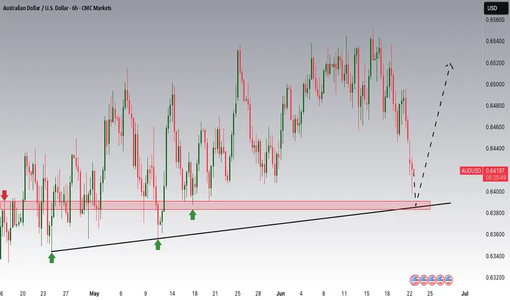Click the 21 date label on time axis
The width and height of the screenshot is (510, 300).
click(x=215, y=293)
